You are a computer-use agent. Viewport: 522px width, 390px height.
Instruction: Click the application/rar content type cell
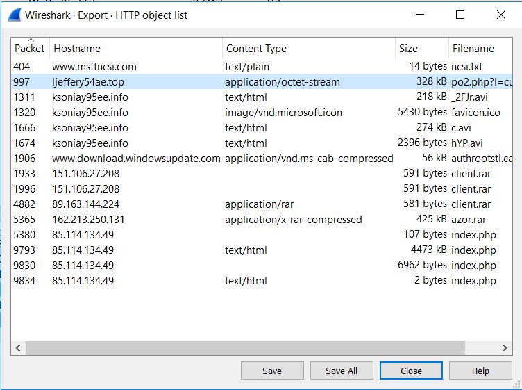pyautogui.click(x=259, y=204)
